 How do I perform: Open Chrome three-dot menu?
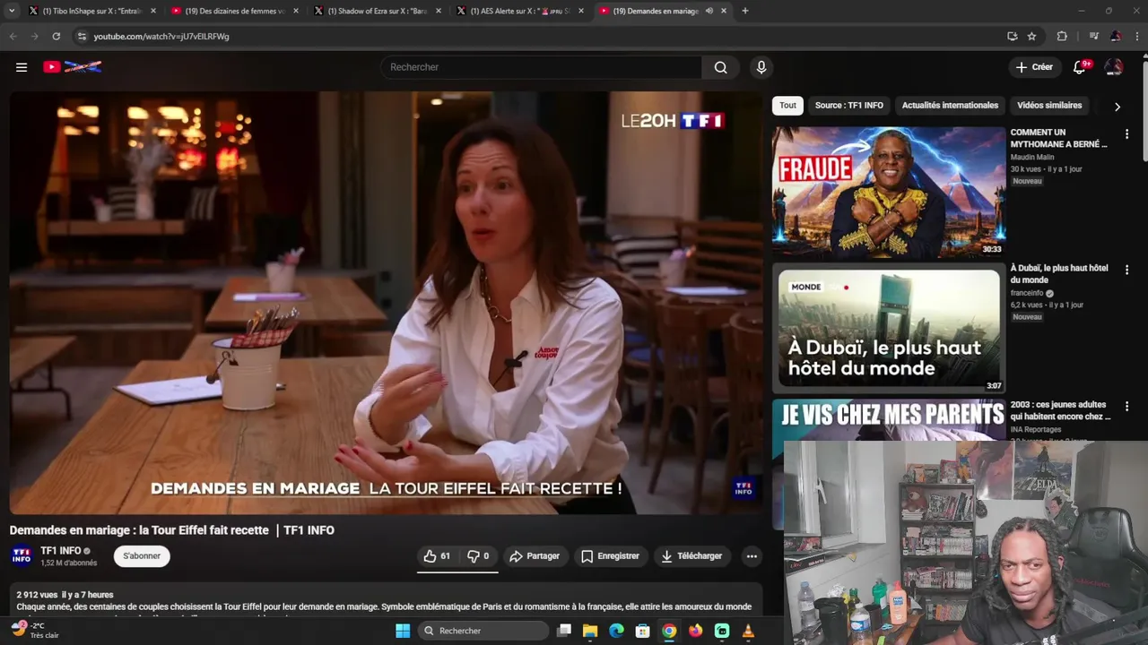coord(1137,36)
